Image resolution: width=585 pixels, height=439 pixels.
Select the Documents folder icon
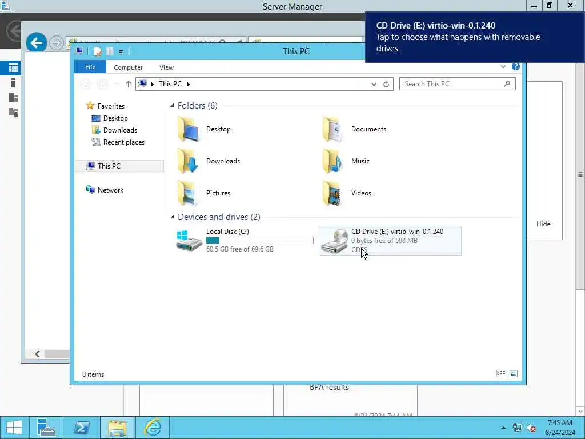332,129
